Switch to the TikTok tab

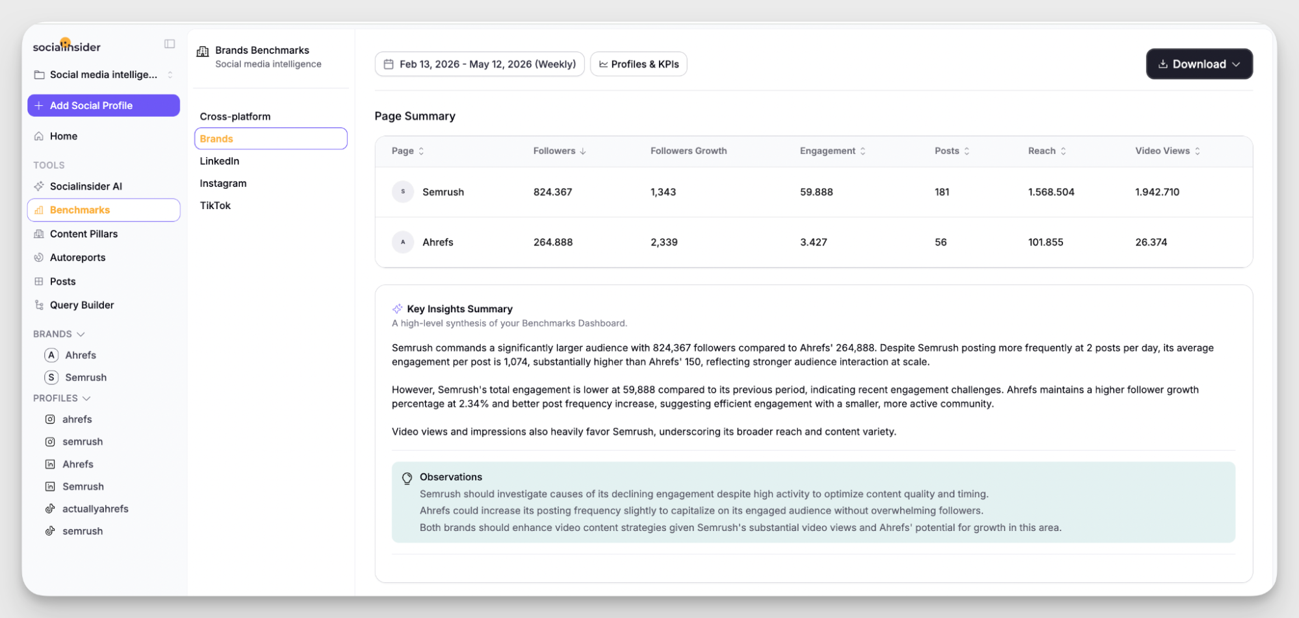pos(215,206)
